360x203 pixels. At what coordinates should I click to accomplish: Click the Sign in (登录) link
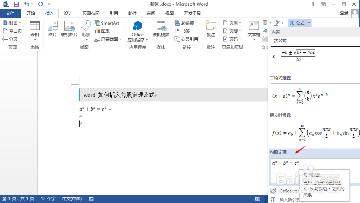pos(344,13)
